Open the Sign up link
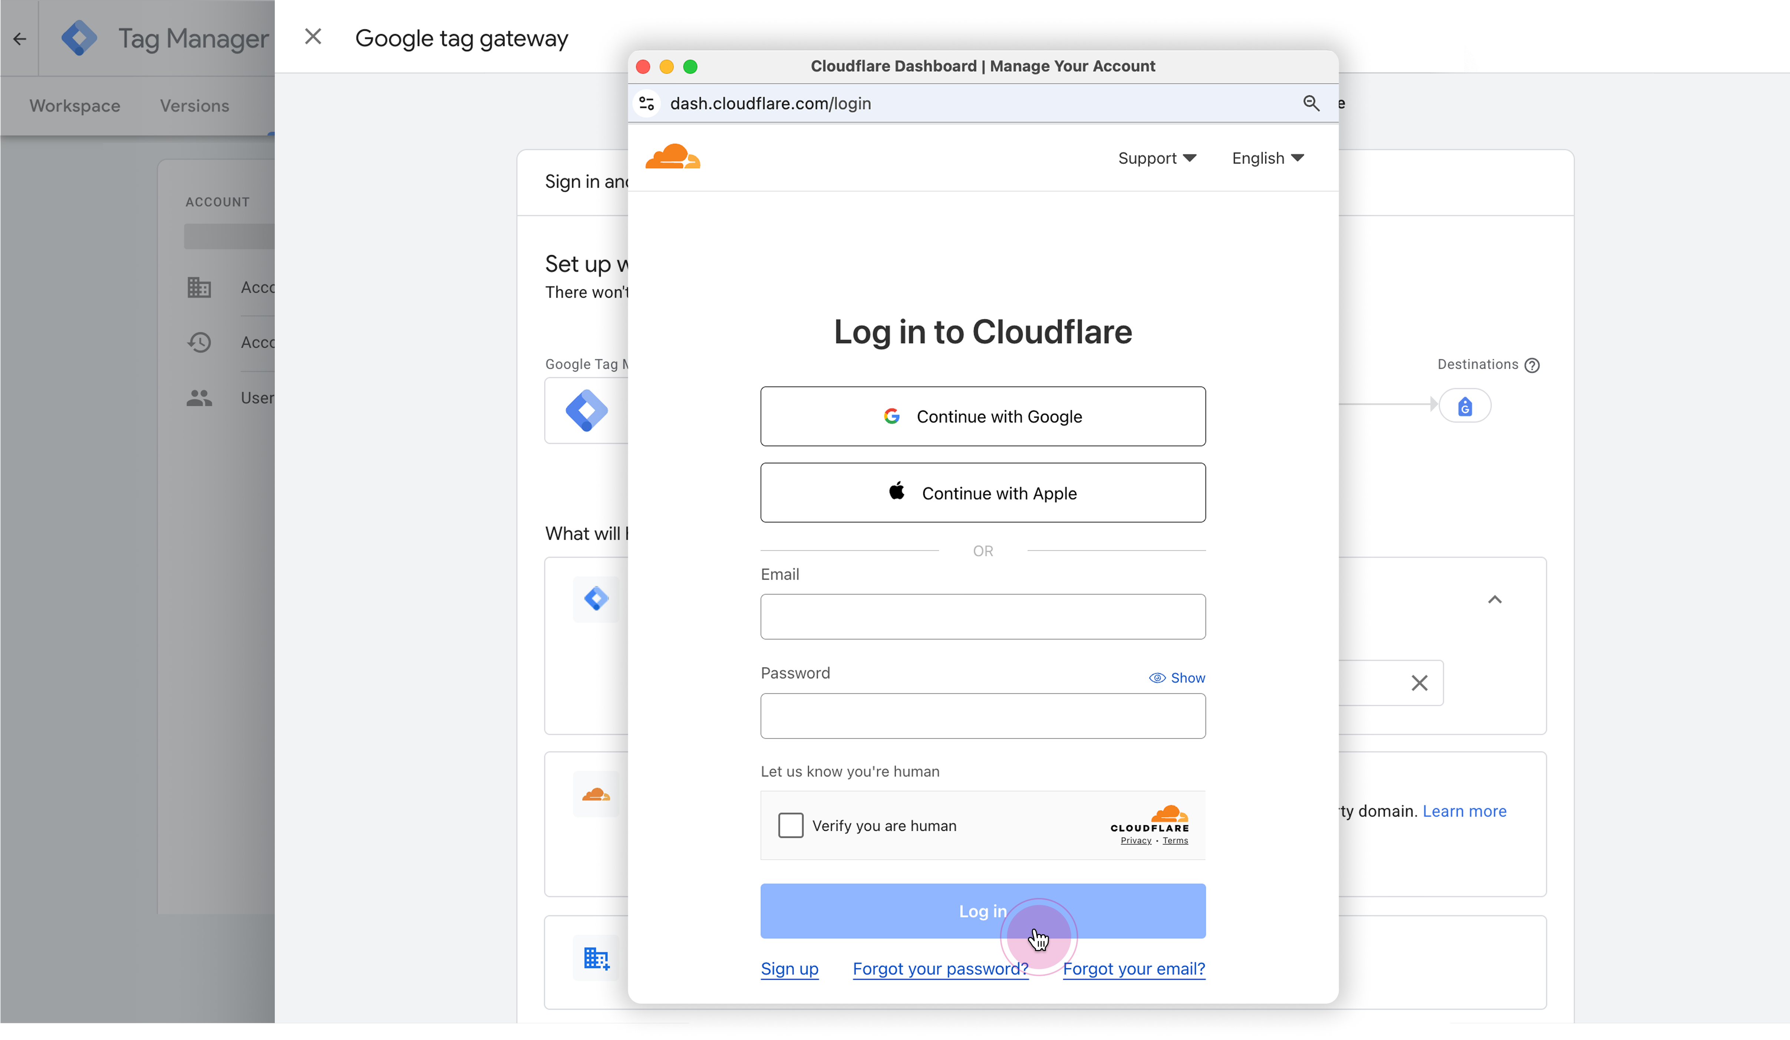The height and width of the screenshot is (1040, 1790). tap(789, 970)
